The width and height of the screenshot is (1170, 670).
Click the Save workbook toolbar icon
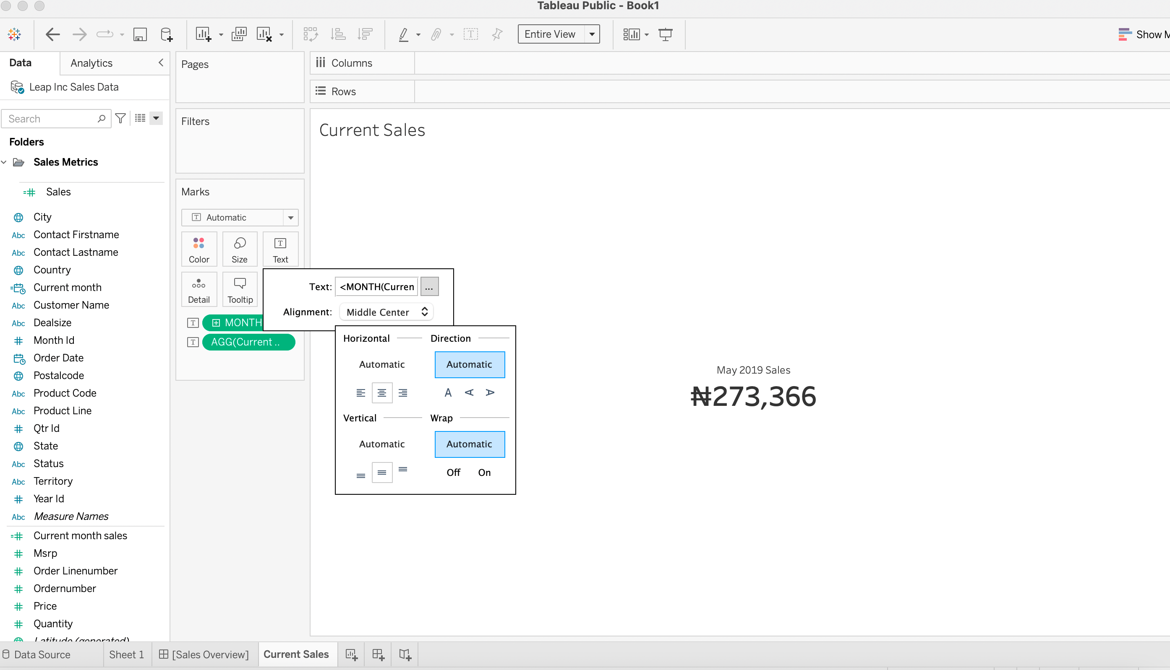pyautogui.click(x=140, y=34)
